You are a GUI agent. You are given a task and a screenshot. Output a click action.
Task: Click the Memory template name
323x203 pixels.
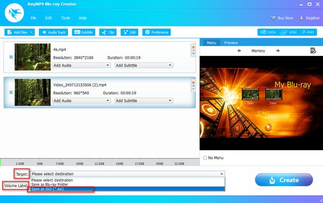click(258, 51)
